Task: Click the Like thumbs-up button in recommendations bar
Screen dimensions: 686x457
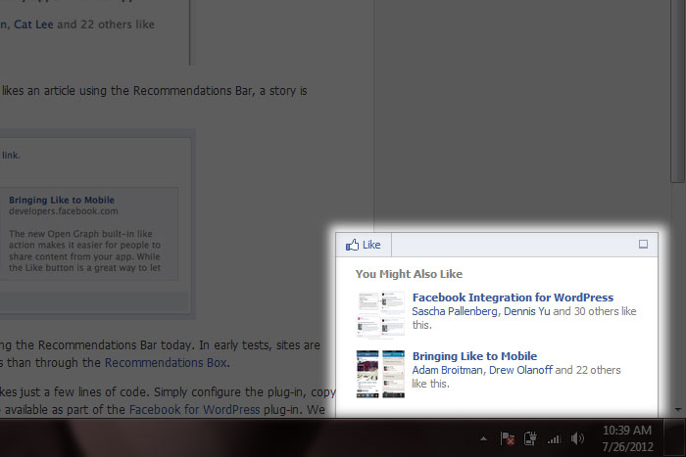Action: tap(364, 245)
